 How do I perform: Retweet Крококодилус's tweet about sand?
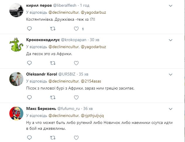53,63
